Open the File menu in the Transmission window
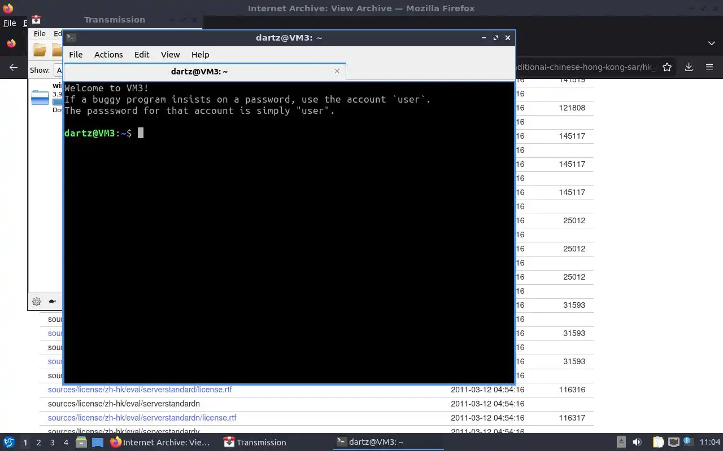The height and width of the screenshot is (451, 723). [40, 34]
